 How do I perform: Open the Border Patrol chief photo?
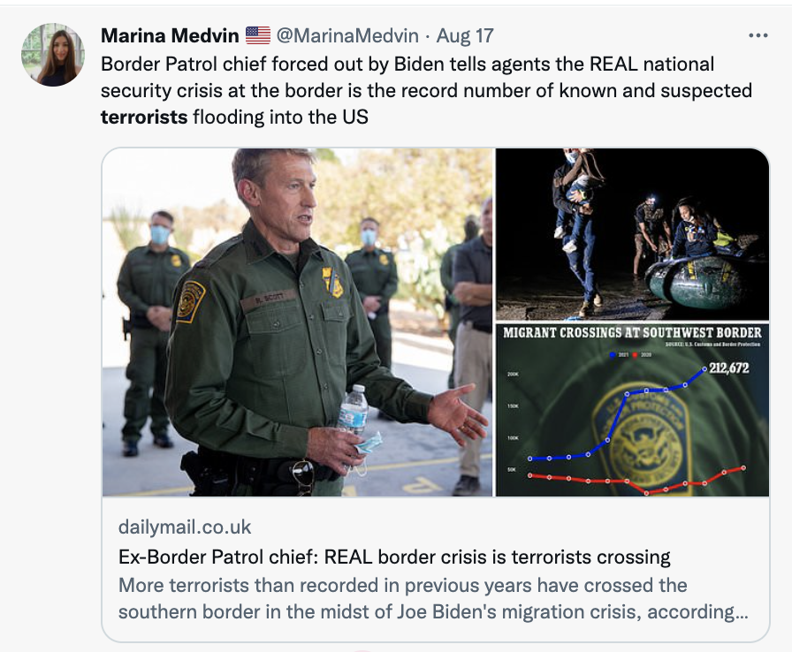(297, 322)
